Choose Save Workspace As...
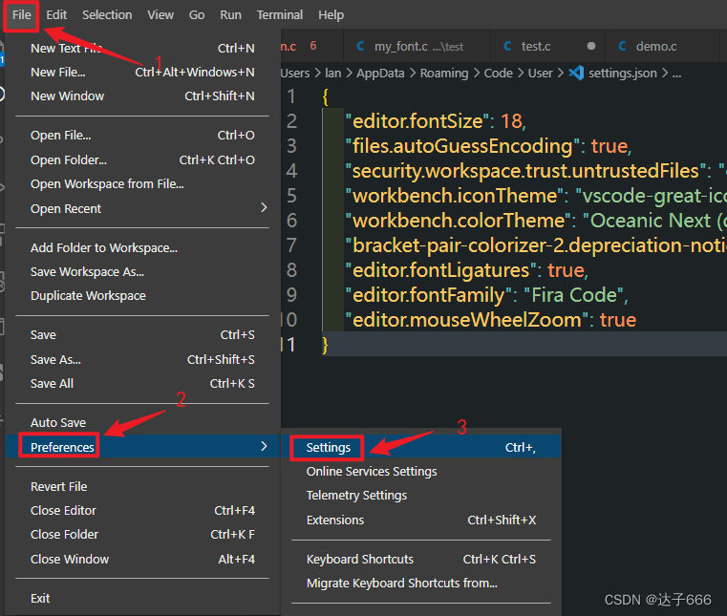 click(142, 271)
